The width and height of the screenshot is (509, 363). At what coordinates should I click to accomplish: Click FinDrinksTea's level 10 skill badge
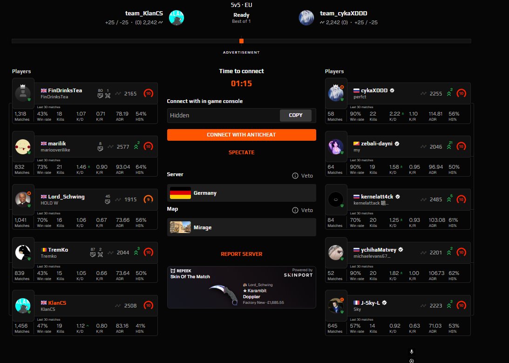point(149,94)
